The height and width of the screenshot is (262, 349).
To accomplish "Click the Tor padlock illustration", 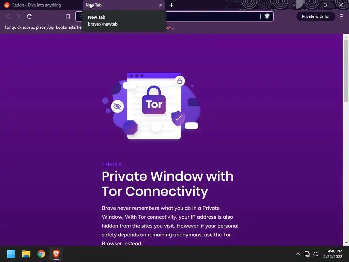I will 154,100.
